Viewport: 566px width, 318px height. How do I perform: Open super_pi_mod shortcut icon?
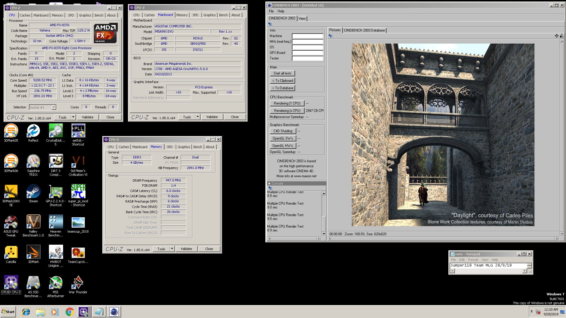coord(78,196)
